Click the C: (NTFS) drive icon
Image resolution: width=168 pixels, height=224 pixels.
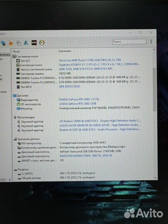click(19, 174)
